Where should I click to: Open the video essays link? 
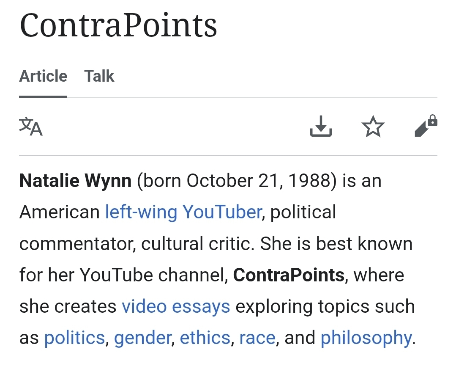(x=176, y=306)
